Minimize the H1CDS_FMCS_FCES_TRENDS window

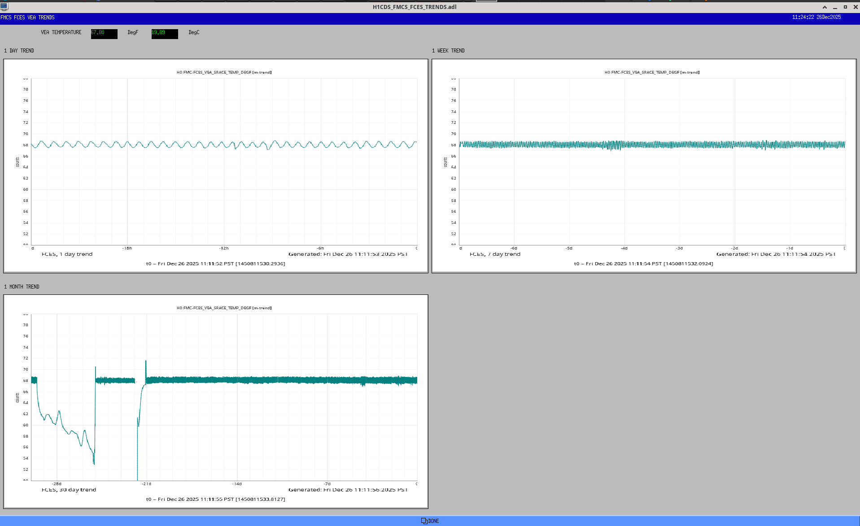(x=835, y=7)
